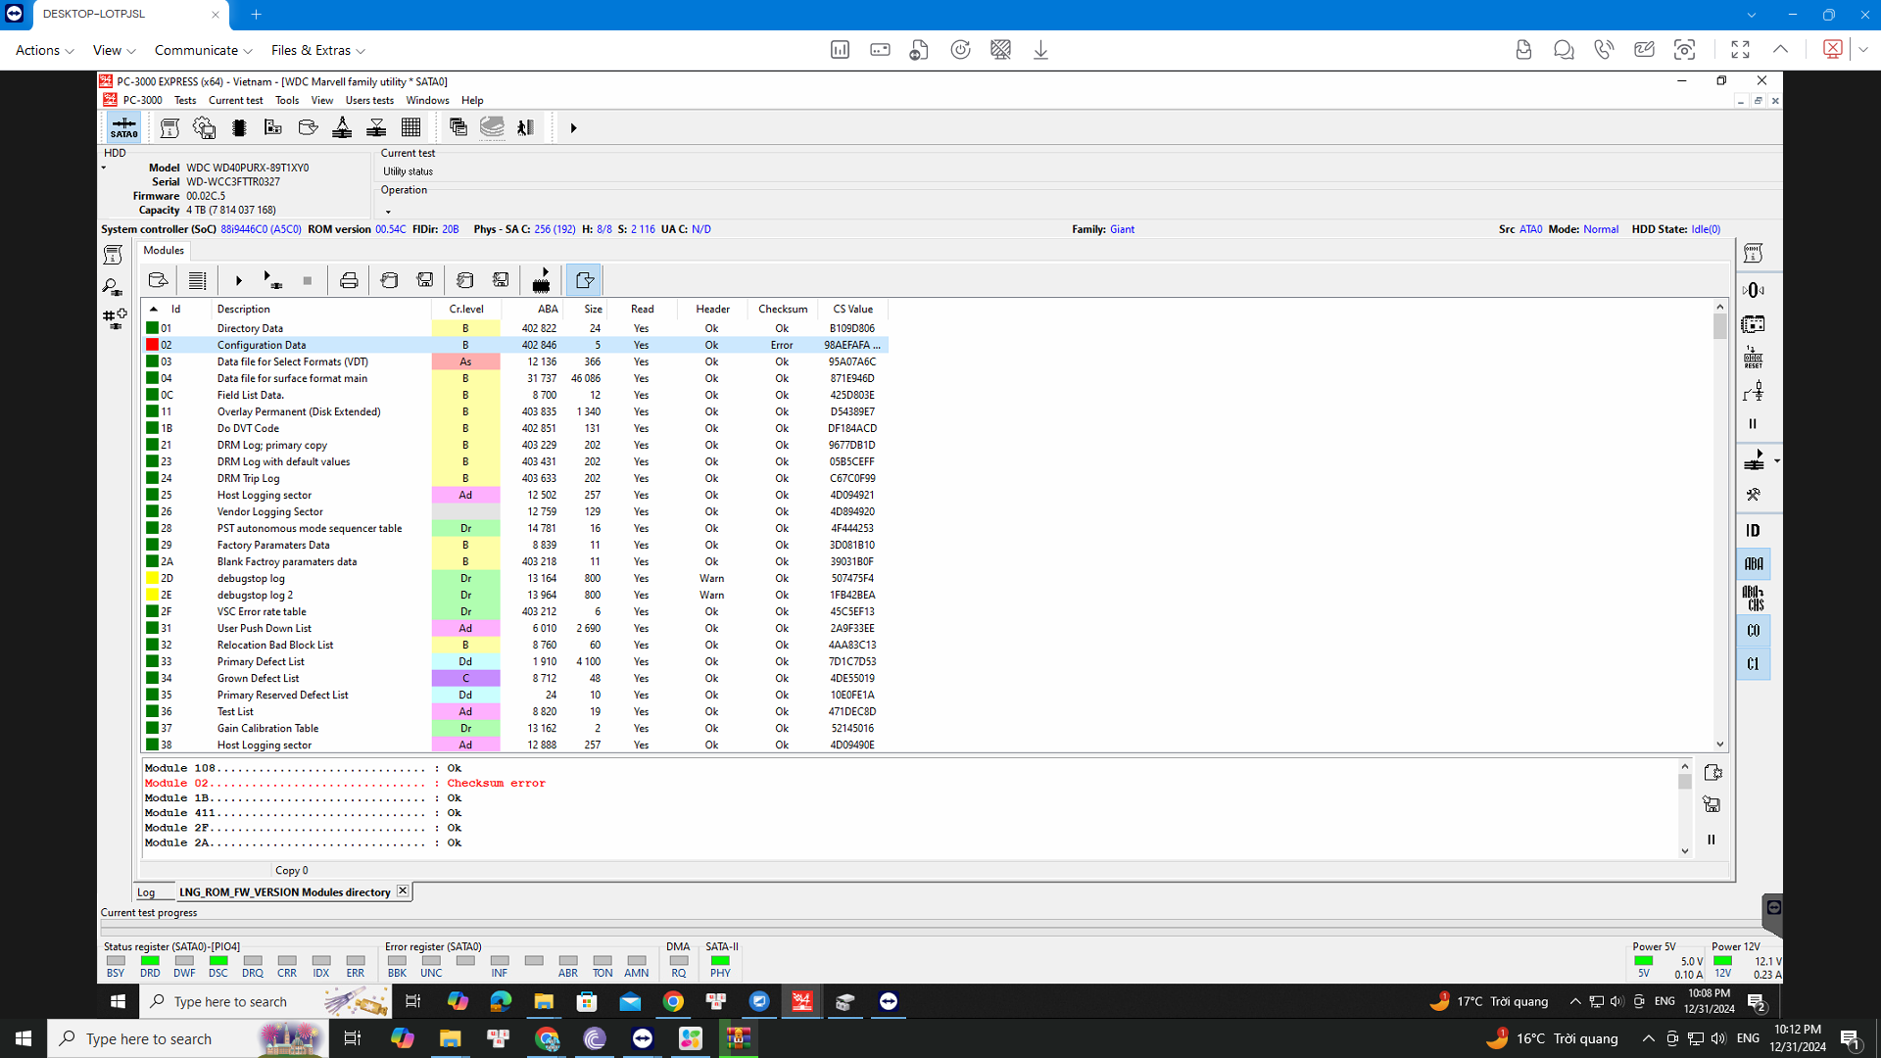The image size is (1881, 1058).
Task: Open the calculator-style grid icon in PC-3000 toolbar
Action: (x=411, y=127)
